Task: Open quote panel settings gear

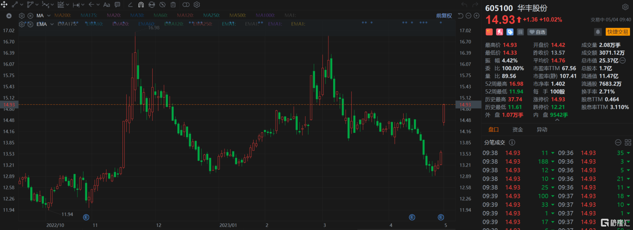Action: pyautogui.click(x=625, y=7)
